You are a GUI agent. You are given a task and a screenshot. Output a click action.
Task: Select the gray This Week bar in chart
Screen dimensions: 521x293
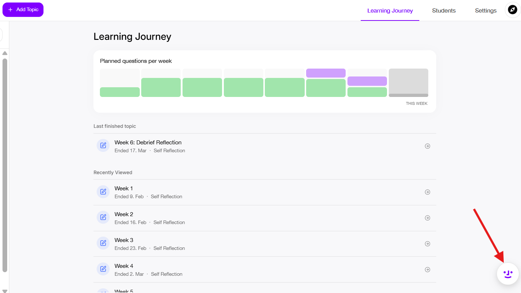(x=409, y=83)
